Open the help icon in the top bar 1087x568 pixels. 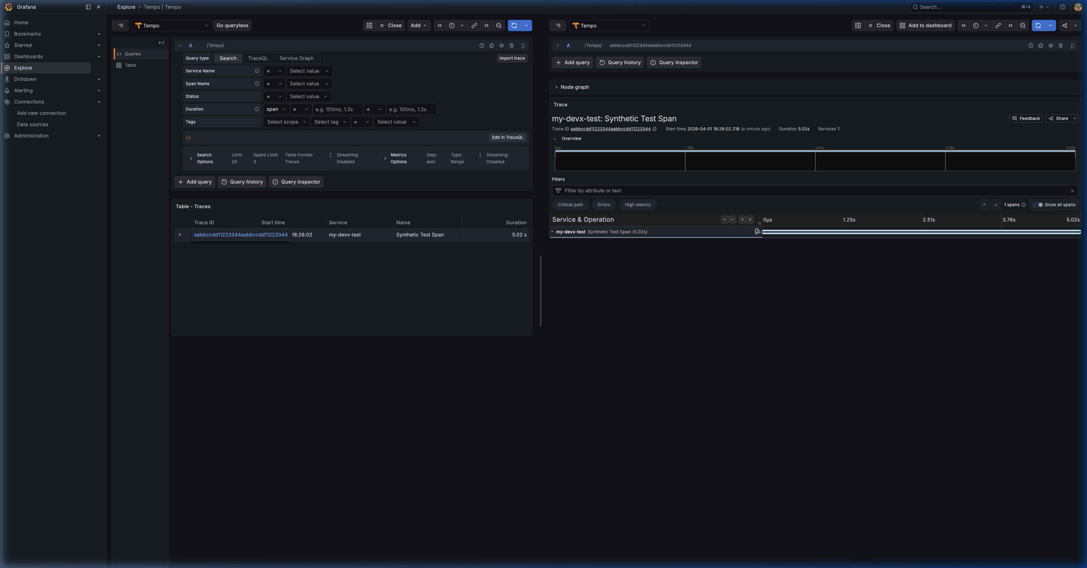[x=1062, y=7]
